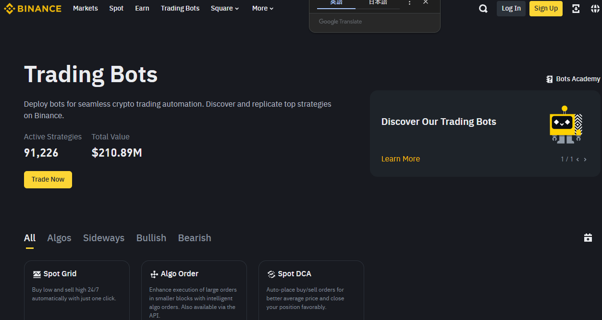Follow the Learn More link
The image size is (602, 320).
coord(401,159)
